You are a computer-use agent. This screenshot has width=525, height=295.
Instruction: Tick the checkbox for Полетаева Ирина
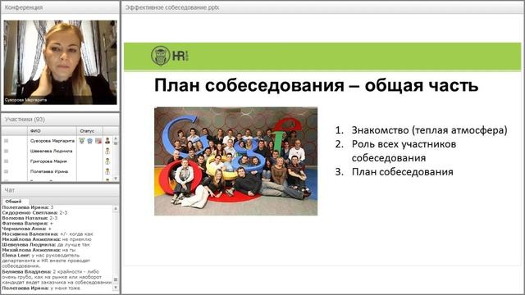click(6, 171)
